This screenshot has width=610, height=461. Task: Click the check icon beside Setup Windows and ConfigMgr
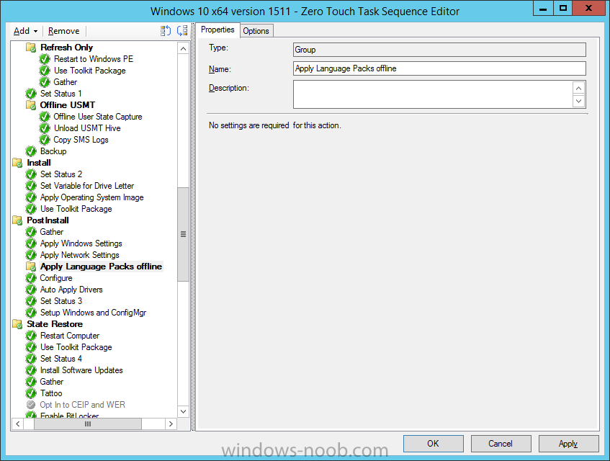coord(31,313)
